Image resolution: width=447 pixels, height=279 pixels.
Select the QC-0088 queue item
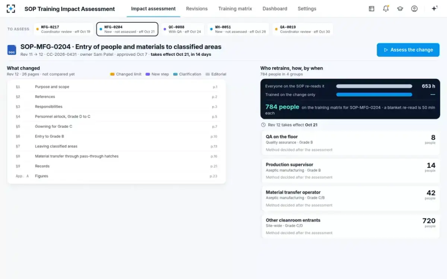point(183,29)
